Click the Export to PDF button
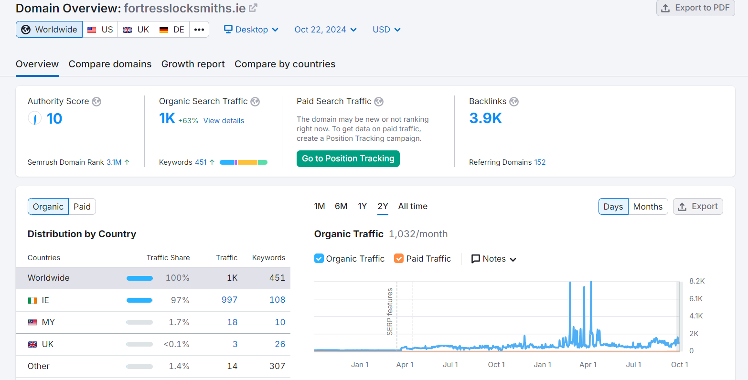 point(695,8)
